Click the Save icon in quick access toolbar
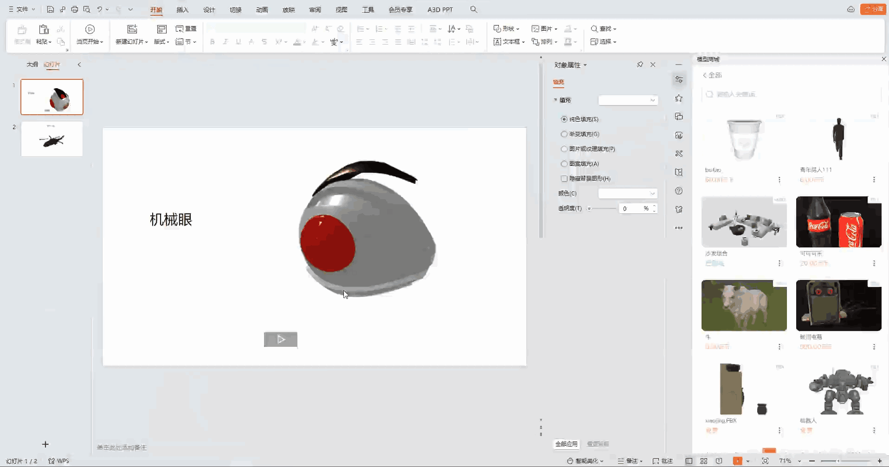 click(51, 9)
